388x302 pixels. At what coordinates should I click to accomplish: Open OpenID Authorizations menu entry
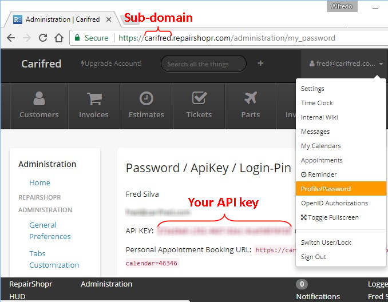341,203
